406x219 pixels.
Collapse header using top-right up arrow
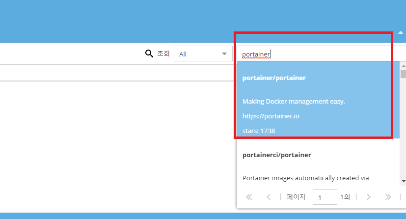point(401,32)
